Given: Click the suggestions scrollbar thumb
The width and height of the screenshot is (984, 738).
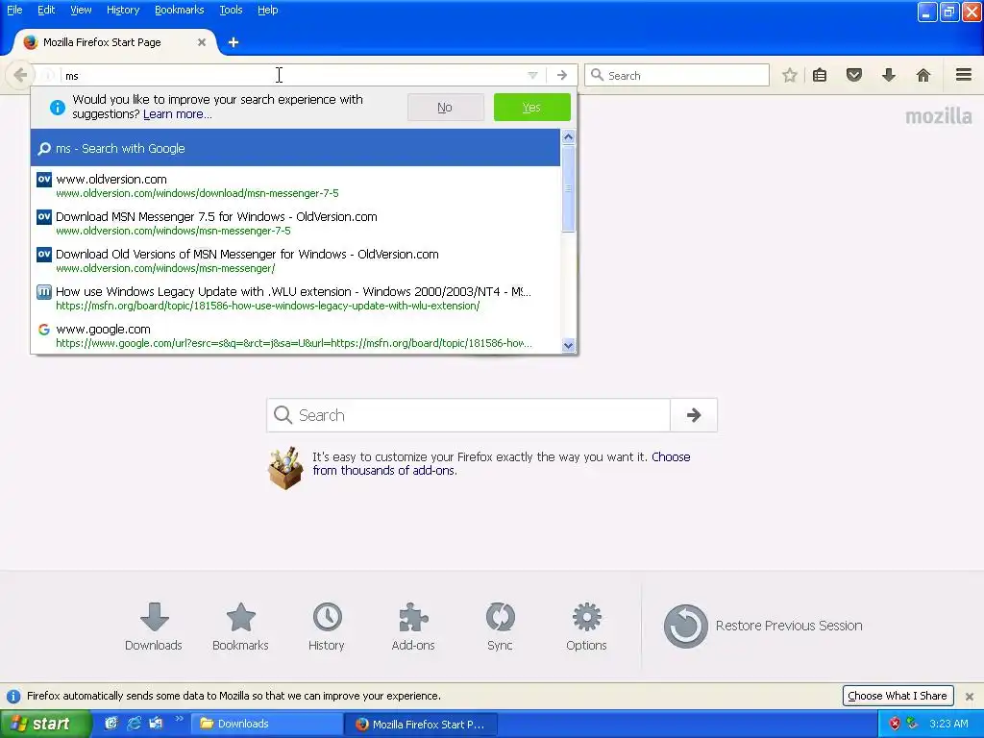Looking at the screenshot, I should (x=569, y=188).
